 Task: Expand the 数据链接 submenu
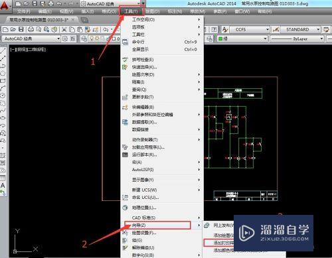pos(162,129)
